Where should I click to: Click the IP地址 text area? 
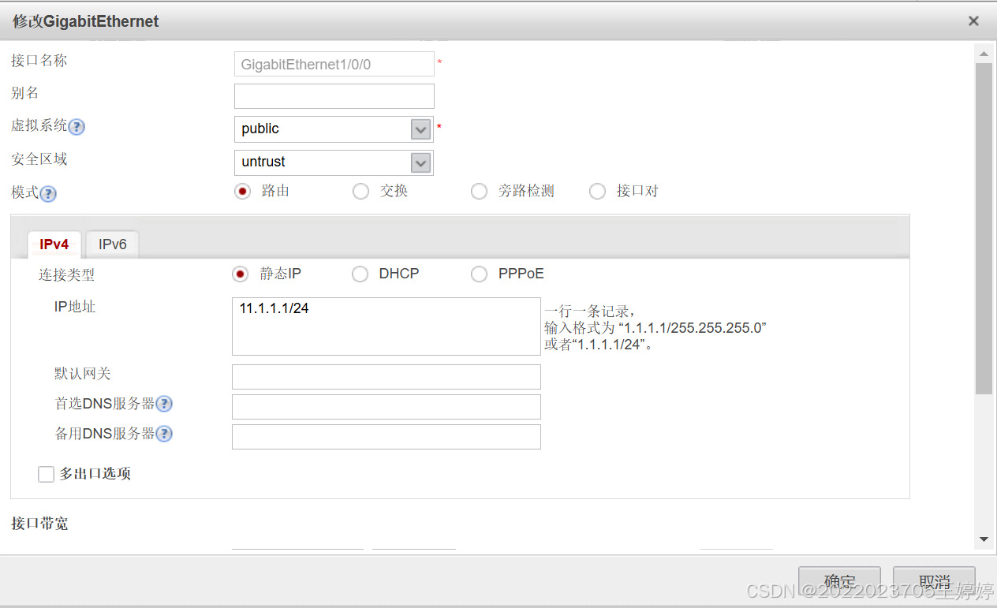[386, 326]
